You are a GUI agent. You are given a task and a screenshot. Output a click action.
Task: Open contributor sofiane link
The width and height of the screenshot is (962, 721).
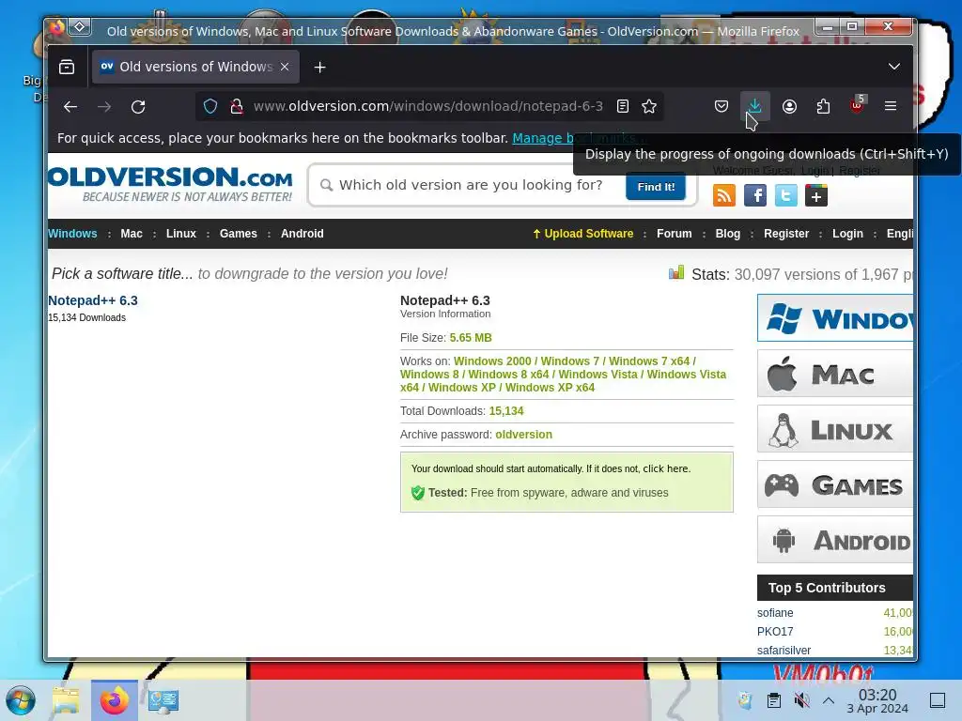(x=775, y=613)
